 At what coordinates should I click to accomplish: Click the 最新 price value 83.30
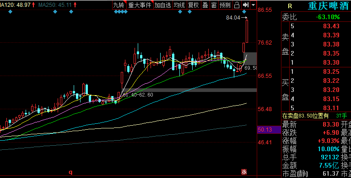331,124
